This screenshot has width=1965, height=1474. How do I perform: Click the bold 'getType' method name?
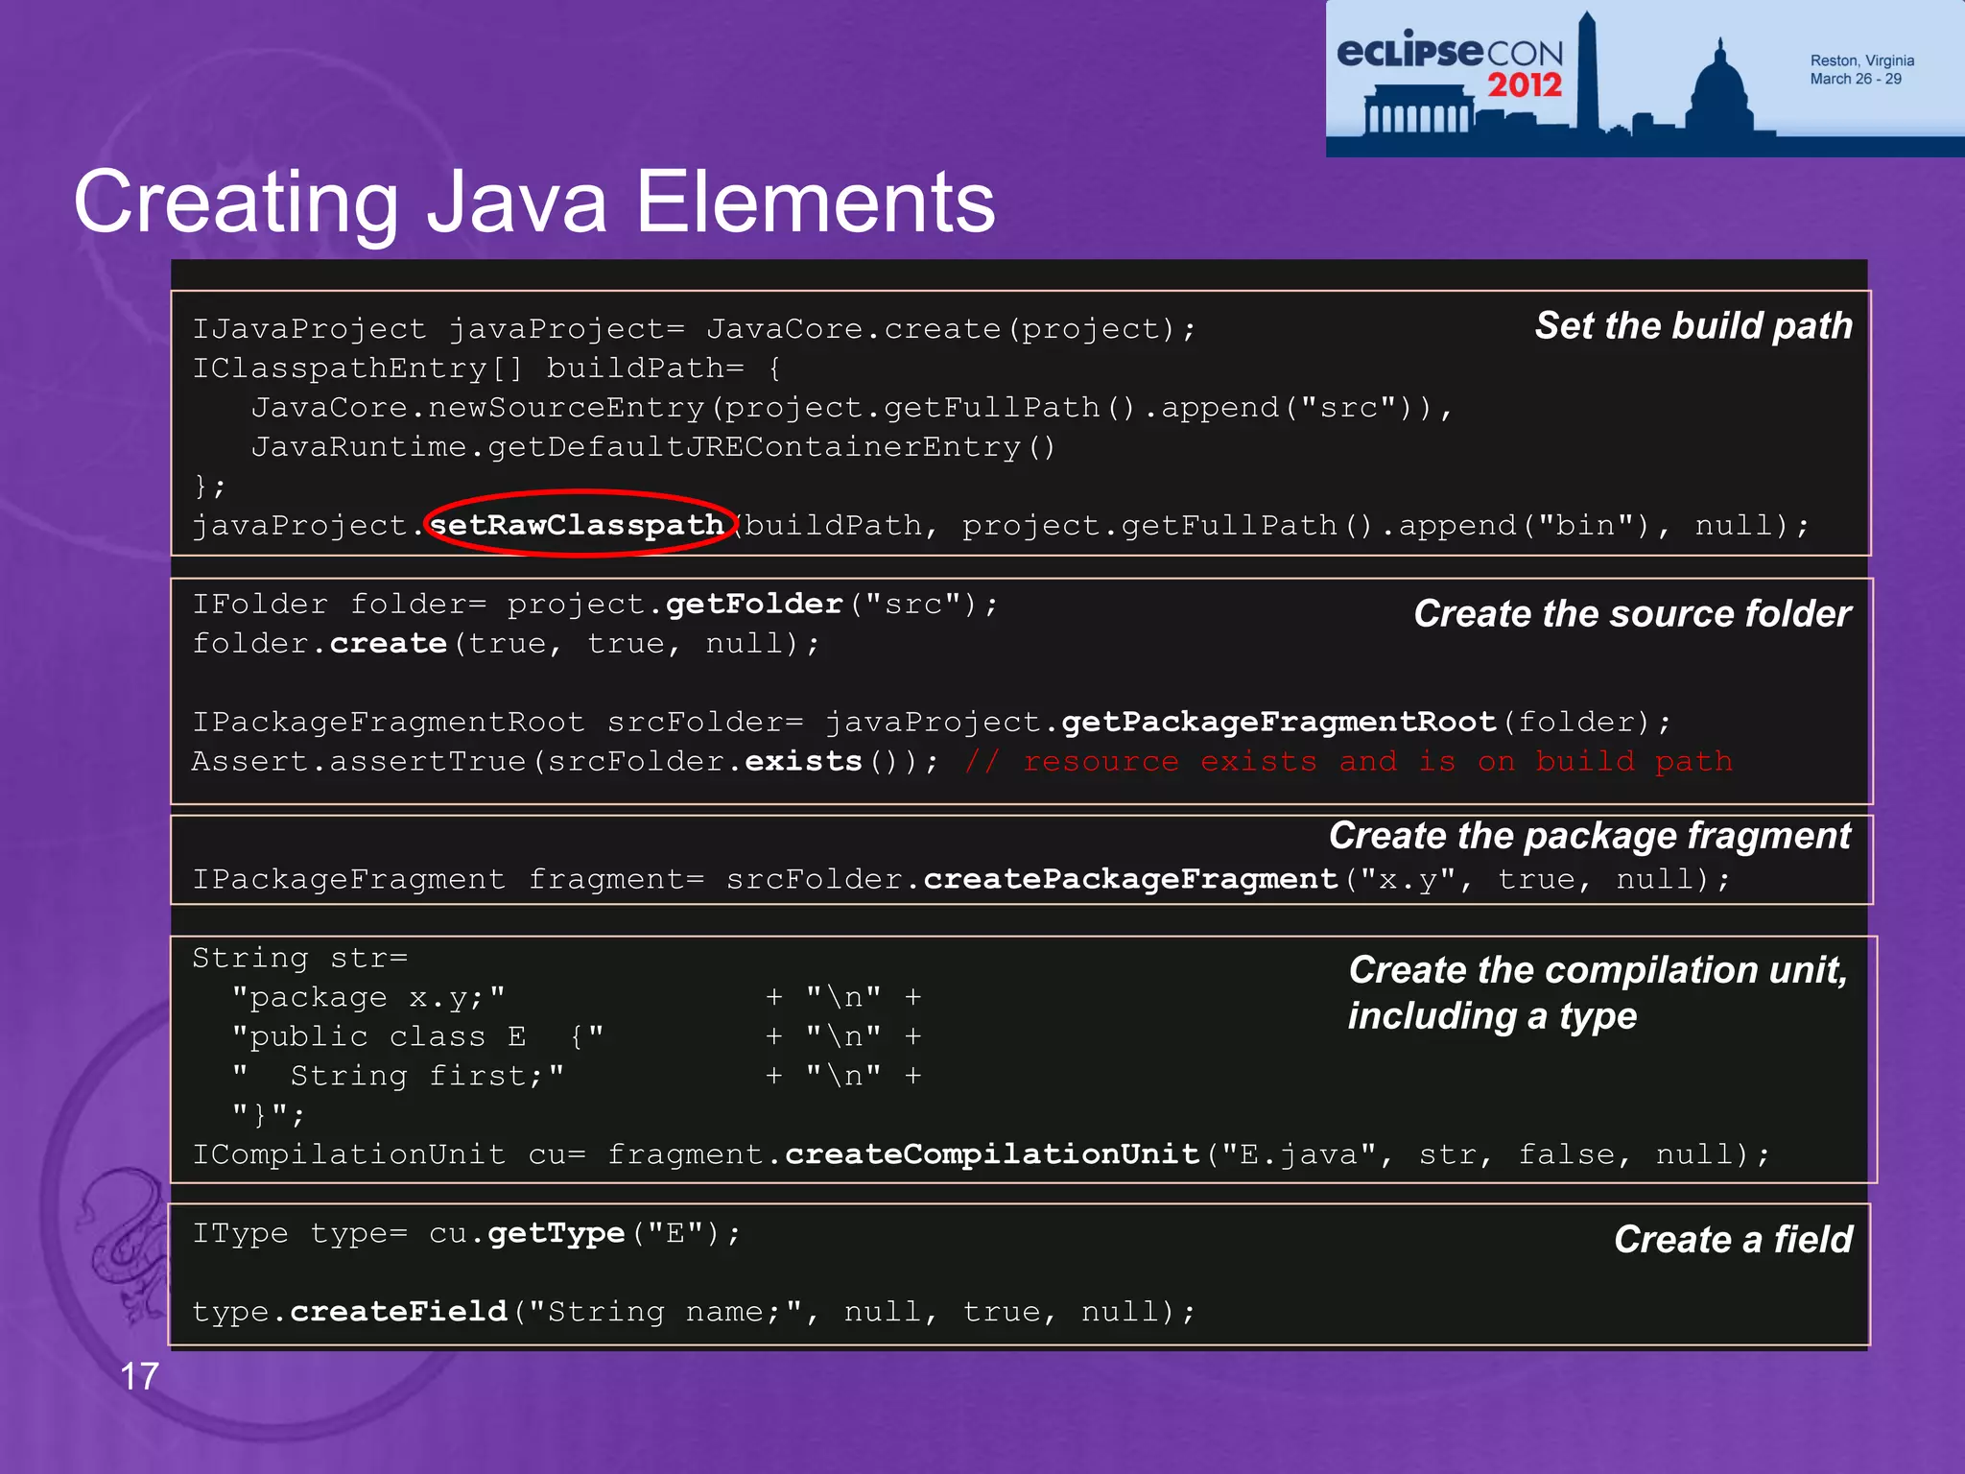556,1233
